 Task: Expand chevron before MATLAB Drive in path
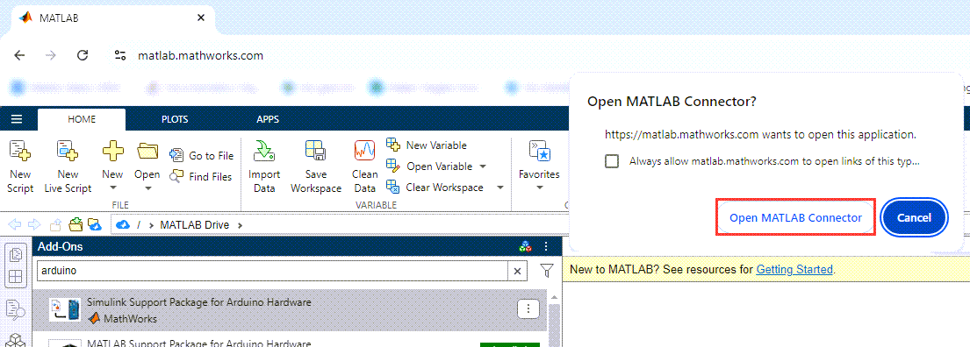(151, 224)
